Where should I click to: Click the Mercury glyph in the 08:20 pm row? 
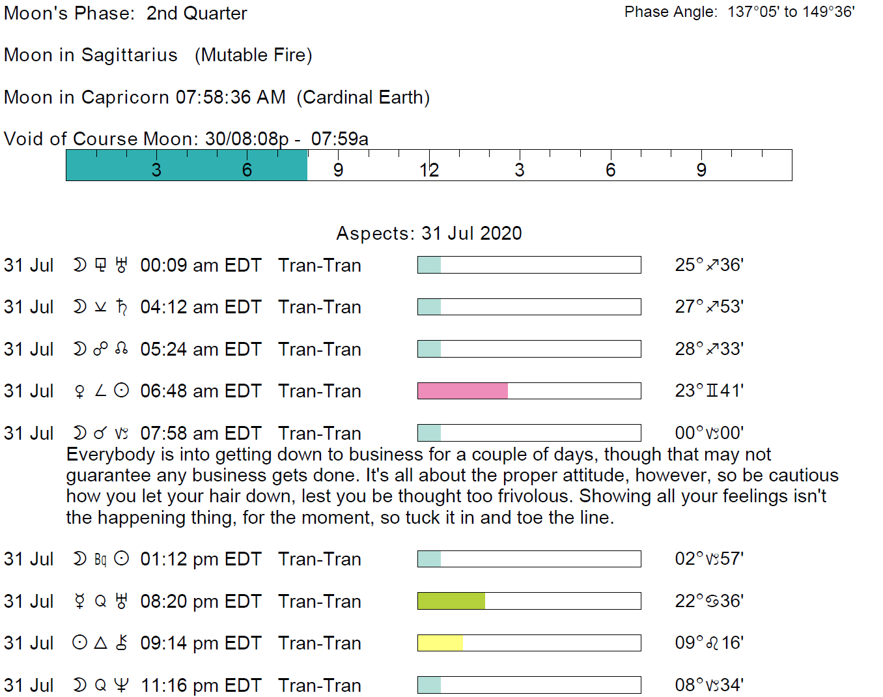(79, 601)
